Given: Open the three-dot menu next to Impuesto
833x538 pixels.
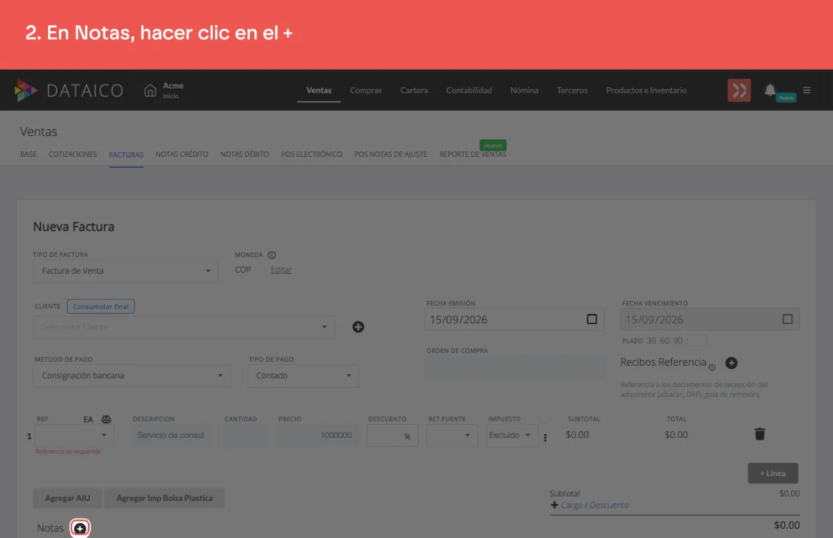Looking at the screenshot, I should 545,438.
